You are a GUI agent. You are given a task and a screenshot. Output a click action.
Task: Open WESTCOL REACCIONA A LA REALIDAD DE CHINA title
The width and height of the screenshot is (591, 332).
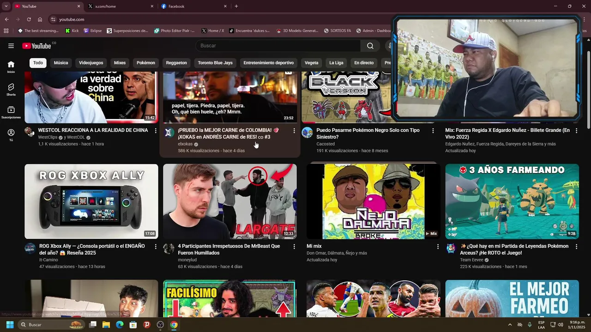tap(93, 130)
